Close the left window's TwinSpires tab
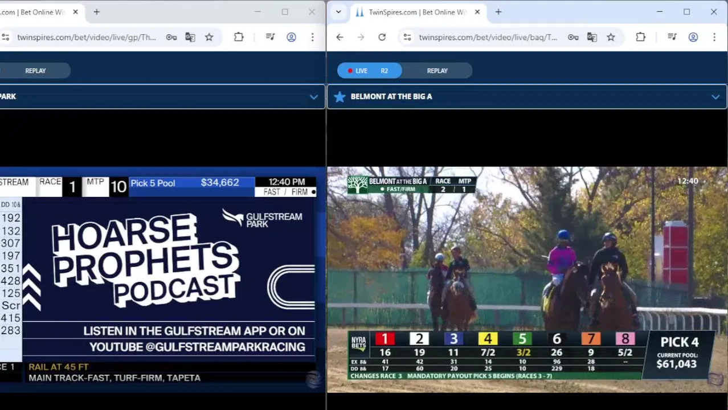Screen dimensions: 728x410 tap(75, 12)
